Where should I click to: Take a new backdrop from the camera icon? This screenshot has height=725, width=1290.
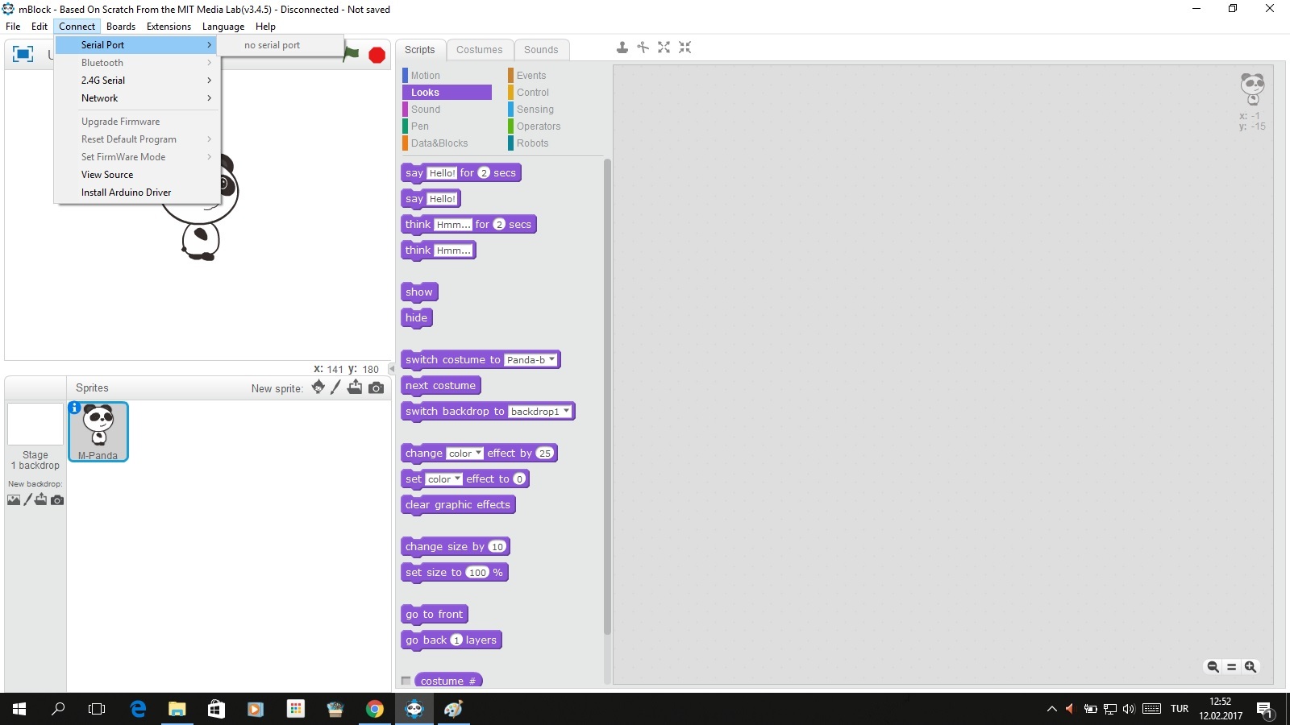coord(57,500)
